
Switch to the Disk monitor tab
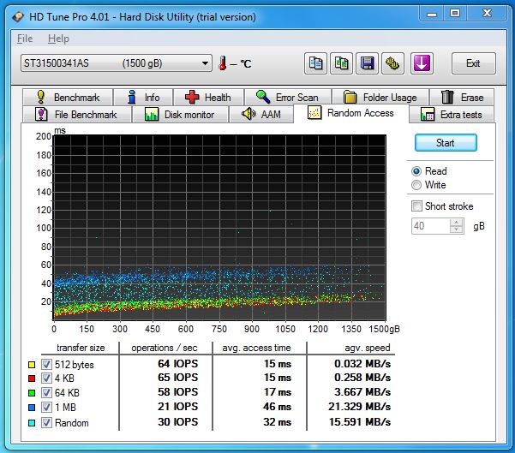[x=180, y=114]
